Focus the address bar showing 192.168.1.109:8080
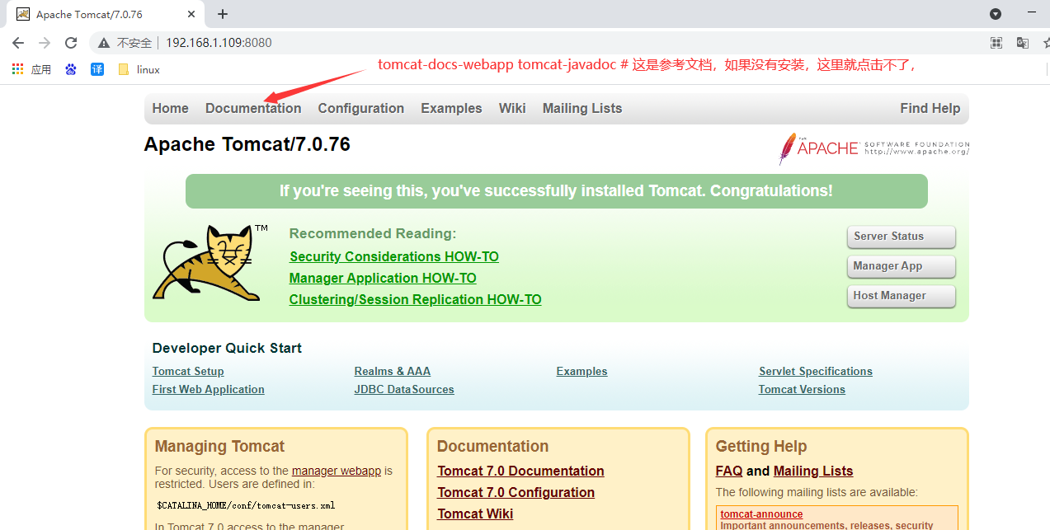Screen dimensions: 1050x530 219,43
